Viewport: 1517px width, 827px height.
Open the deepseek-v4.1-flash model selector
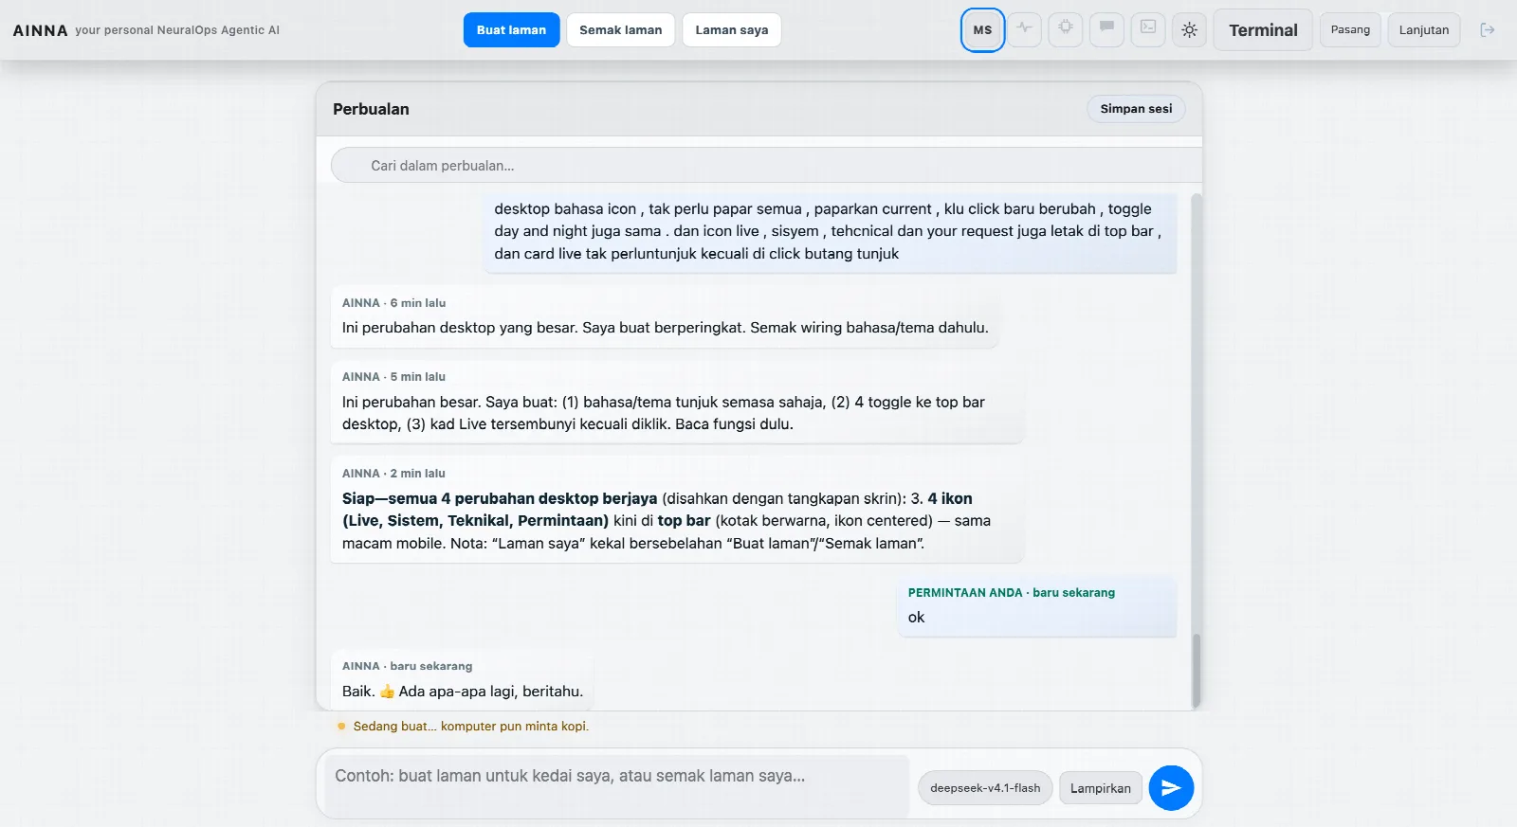[x=985, y=788]
